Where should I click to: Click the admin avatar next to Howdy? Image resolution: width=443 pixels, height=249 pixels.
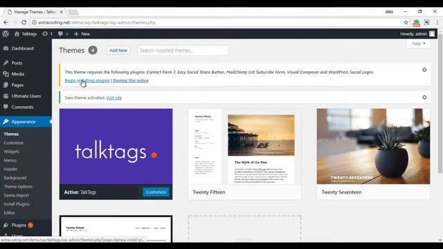pyautogui.click(x=432, y=34)
